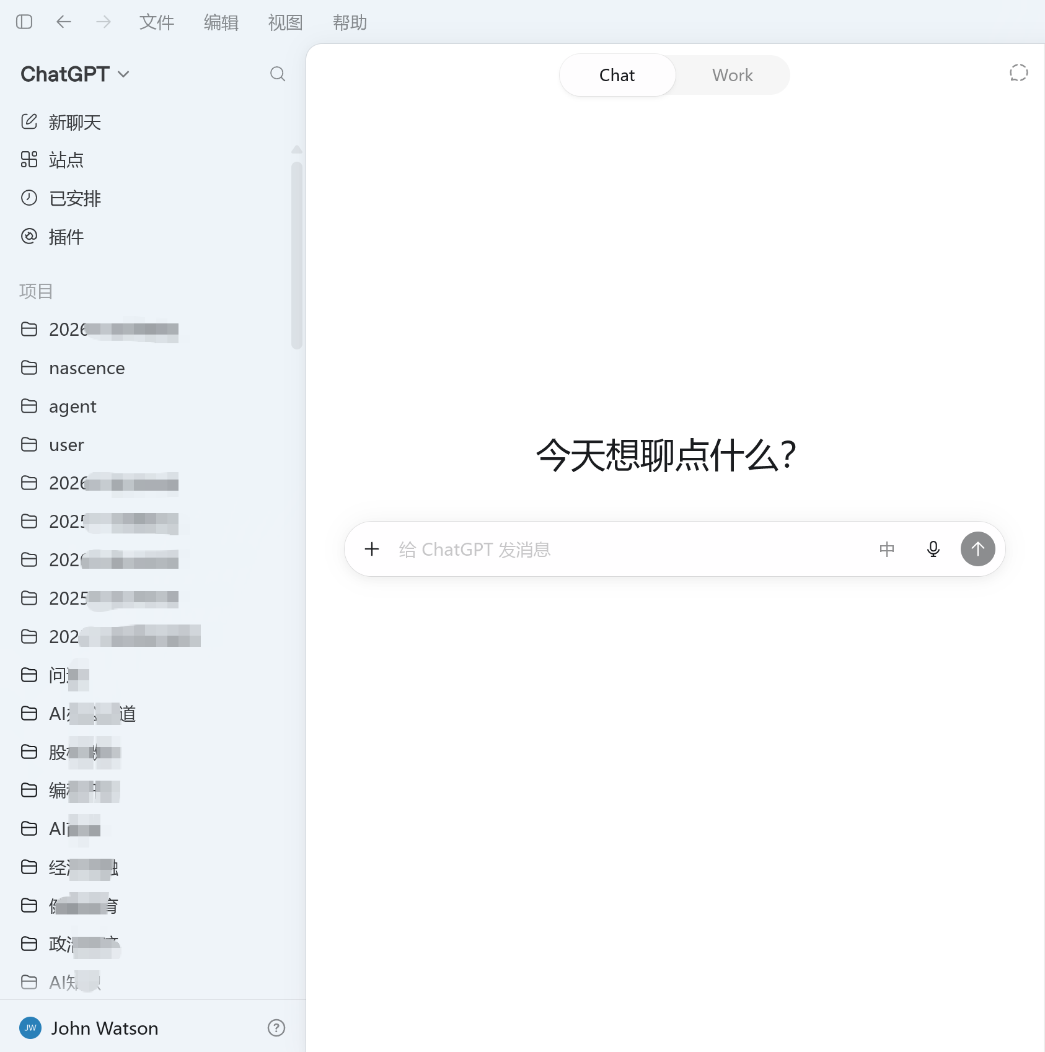
Task: Click the folder icon beside nascence
Action: (x=29, y=368)
